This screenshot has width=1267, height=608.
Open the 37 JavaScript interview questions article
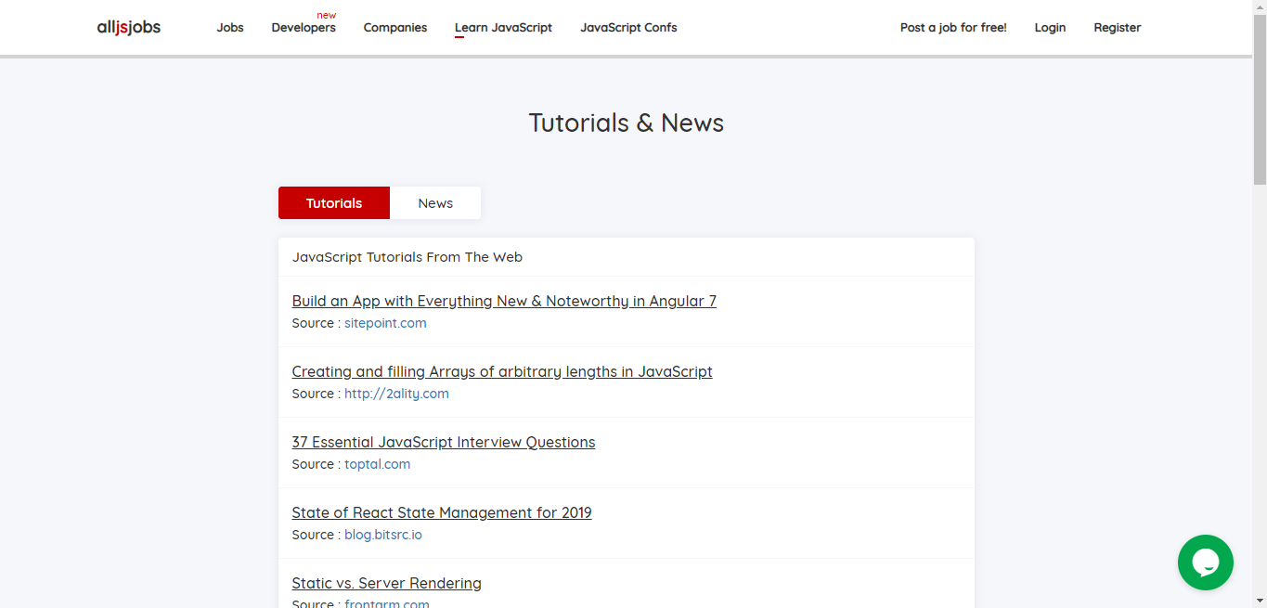tap(443, 442)
